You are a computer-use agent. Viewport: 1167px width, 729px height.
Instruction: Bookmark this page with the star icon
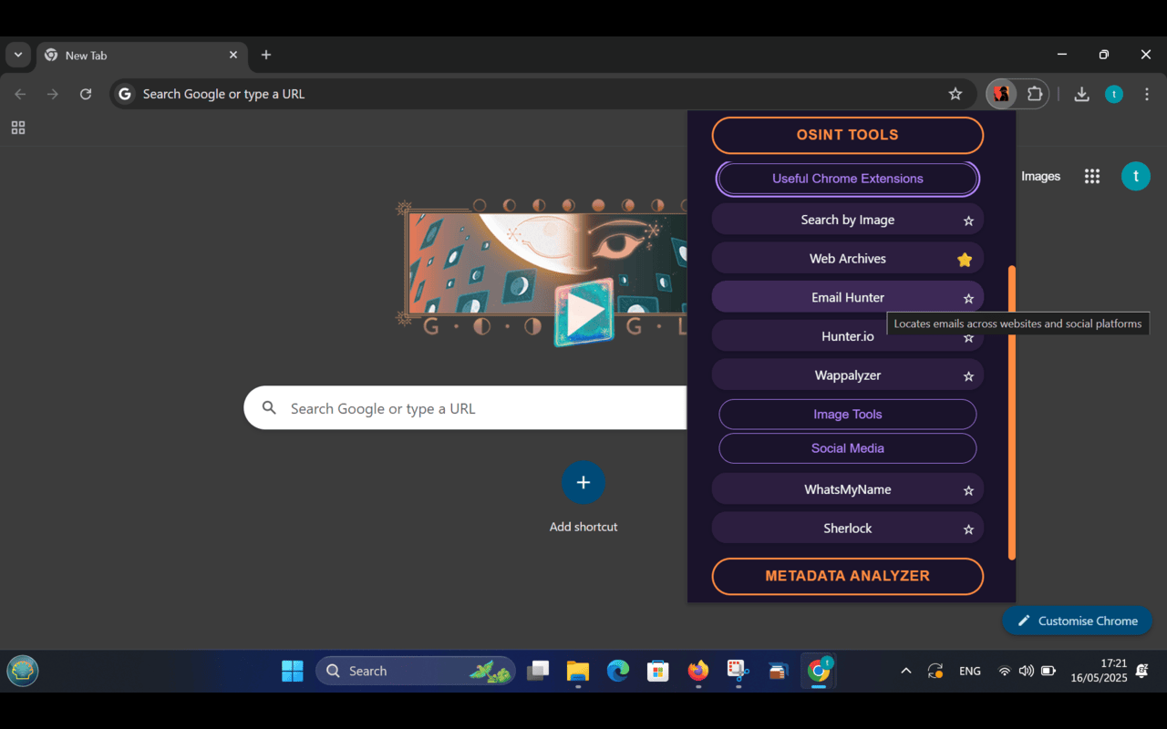tap(955, 94)
